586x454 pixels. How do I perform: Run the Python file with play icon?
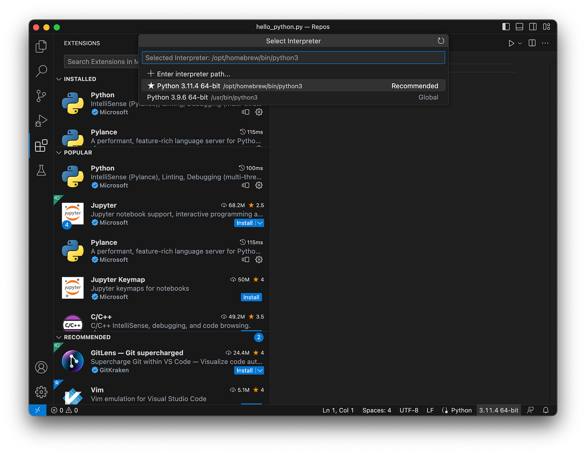point(511,43)
